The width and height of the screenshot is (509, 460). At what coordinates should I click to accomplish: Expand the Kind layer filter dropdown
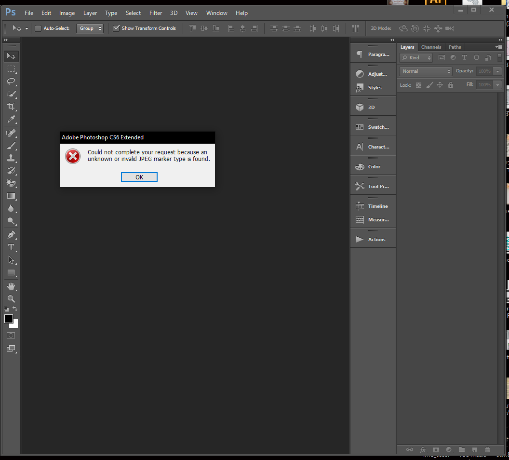[416, 58]
